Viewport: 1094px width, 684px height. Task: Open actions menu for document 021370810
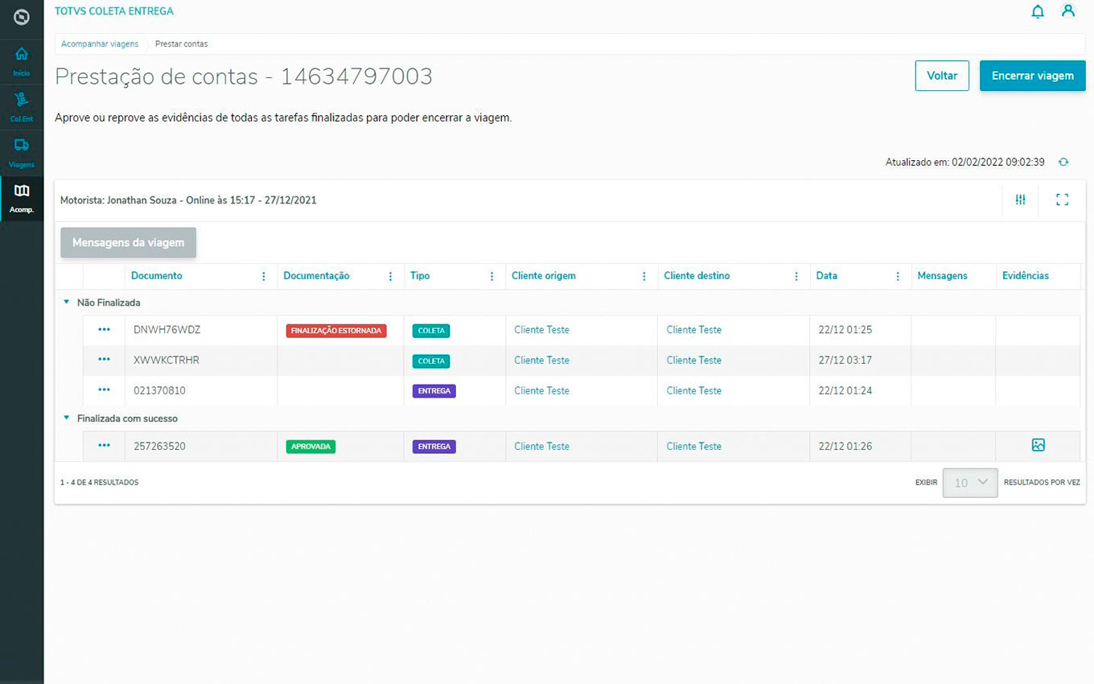[104, 390]
